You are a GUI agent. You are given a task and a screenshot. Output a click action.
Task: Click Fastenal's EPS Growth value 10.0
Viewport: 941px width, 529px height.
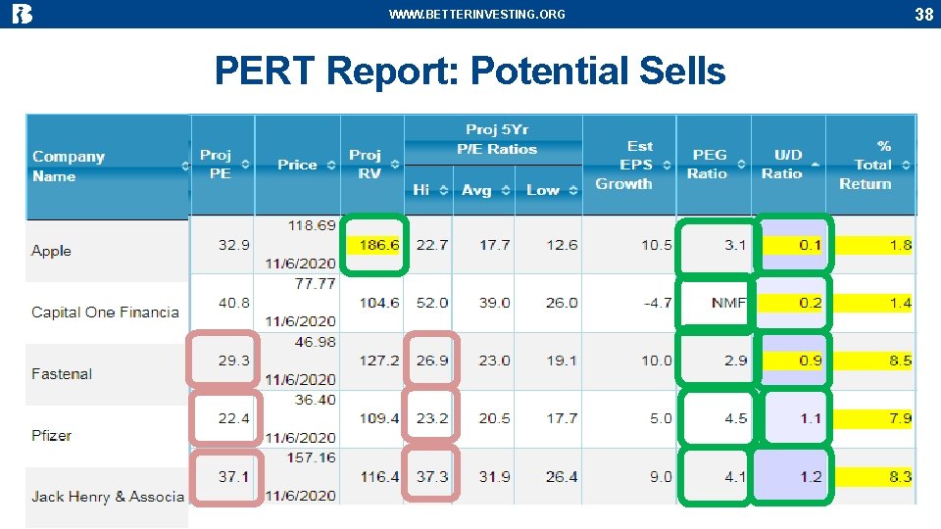coord(657,361)
